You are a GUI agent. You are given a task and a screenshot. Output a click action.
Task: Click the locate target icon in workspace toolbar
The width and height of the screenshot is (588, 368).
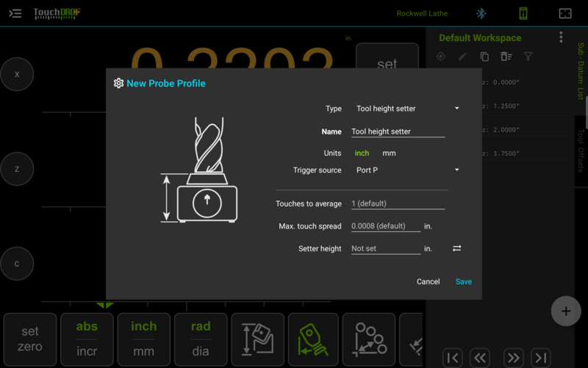pos(440,57)
